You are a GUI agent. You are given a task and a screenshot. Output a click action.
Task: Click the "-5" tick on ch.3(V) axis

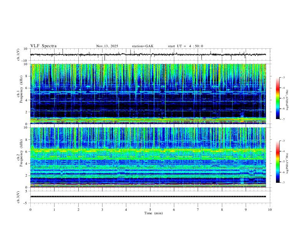[x=26, y=203]
